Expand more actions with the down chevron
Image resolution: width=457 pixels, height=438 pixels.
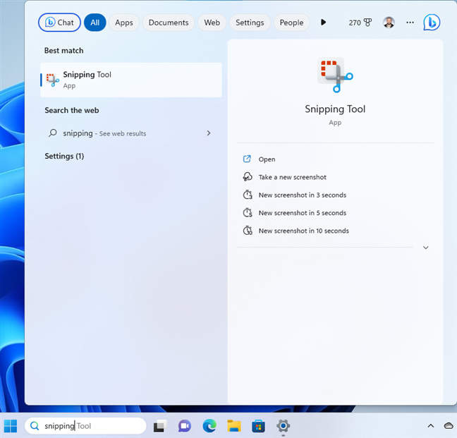[x=425, y=248]
